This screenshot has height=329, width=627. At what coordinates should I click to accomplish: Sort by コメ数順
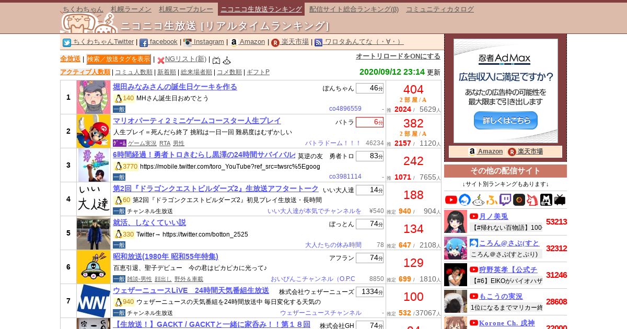coord(229,72)
